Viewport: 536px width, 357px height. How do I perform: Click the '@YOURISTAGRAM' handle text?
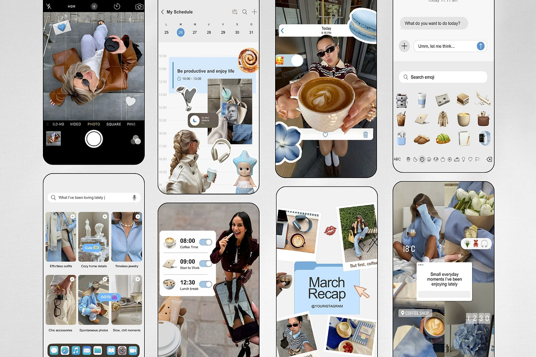[x=327, y=306]
